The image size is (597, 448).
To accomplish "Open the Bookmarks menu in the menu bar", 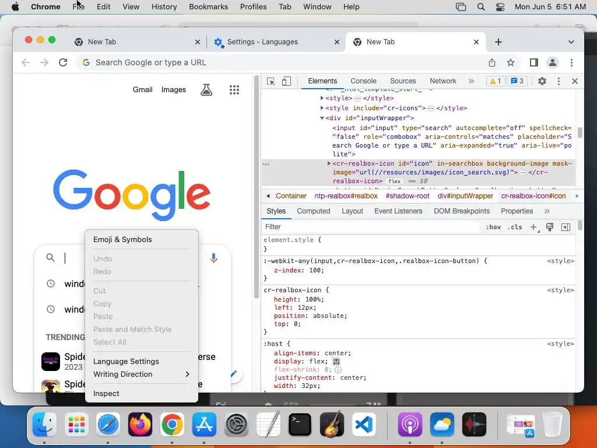I will [208, 7].
